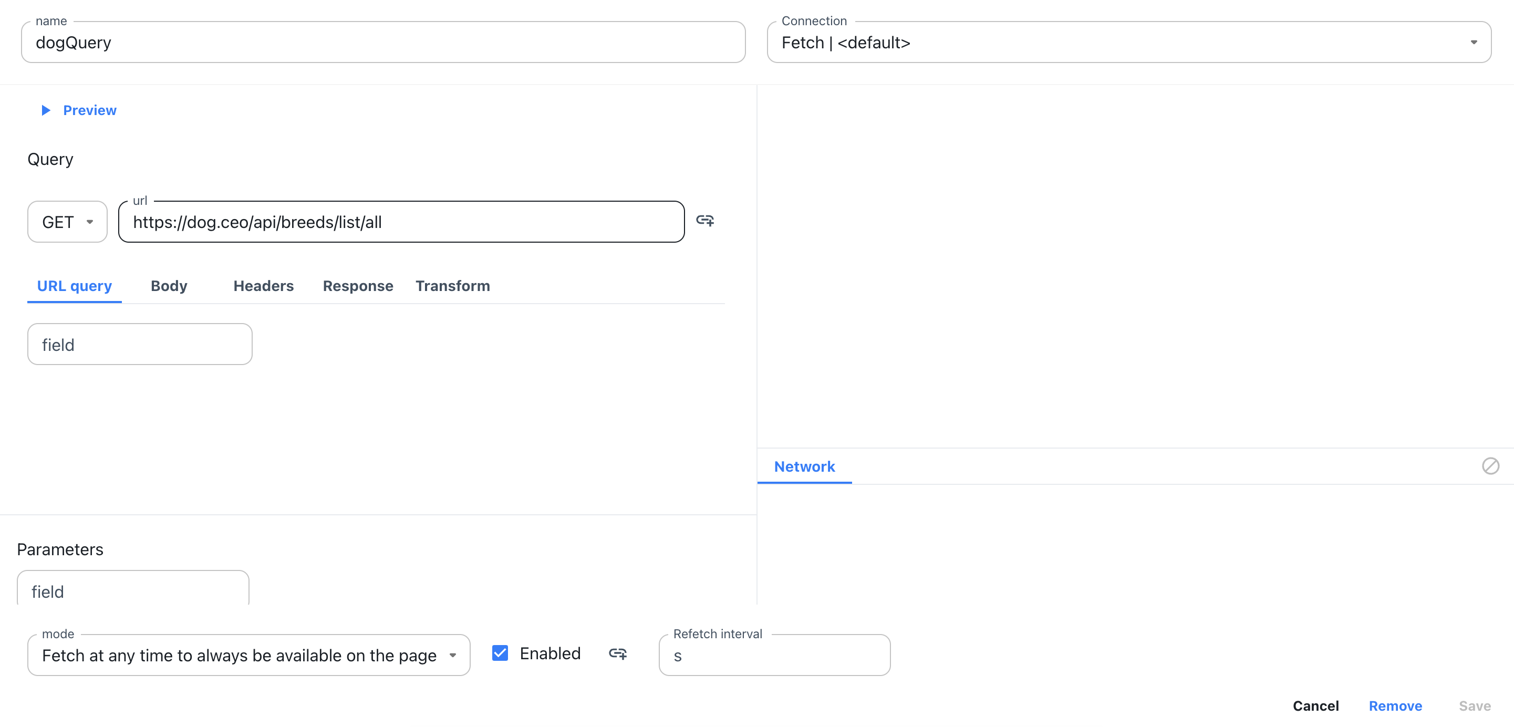This screenshot has height=727, width=1514.
Task: Switch to the Headers tab
Action: pos(264,286)
